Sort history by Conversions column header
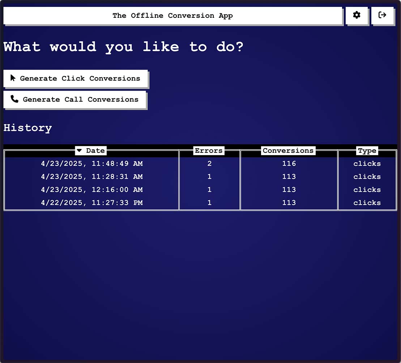Image resolution: width=401 pixels, height=363 pixels. pyautogui.click(x=288, y=151)
